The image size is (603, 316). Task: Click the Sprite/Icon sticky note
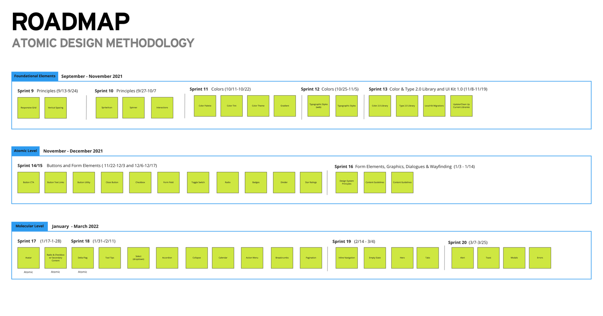[107, 108]
